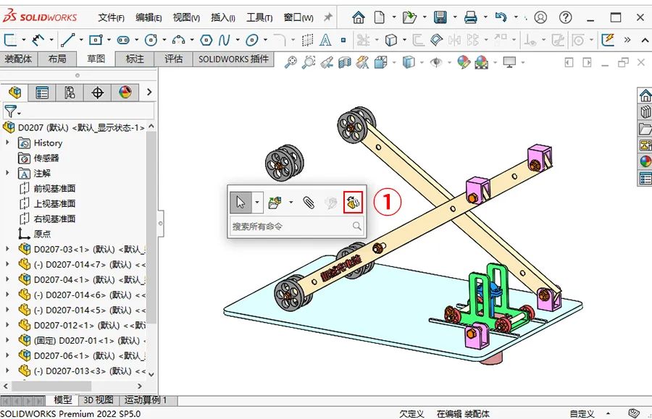
Task: Open the 插入(I) menu
Action: coord(223,17)
